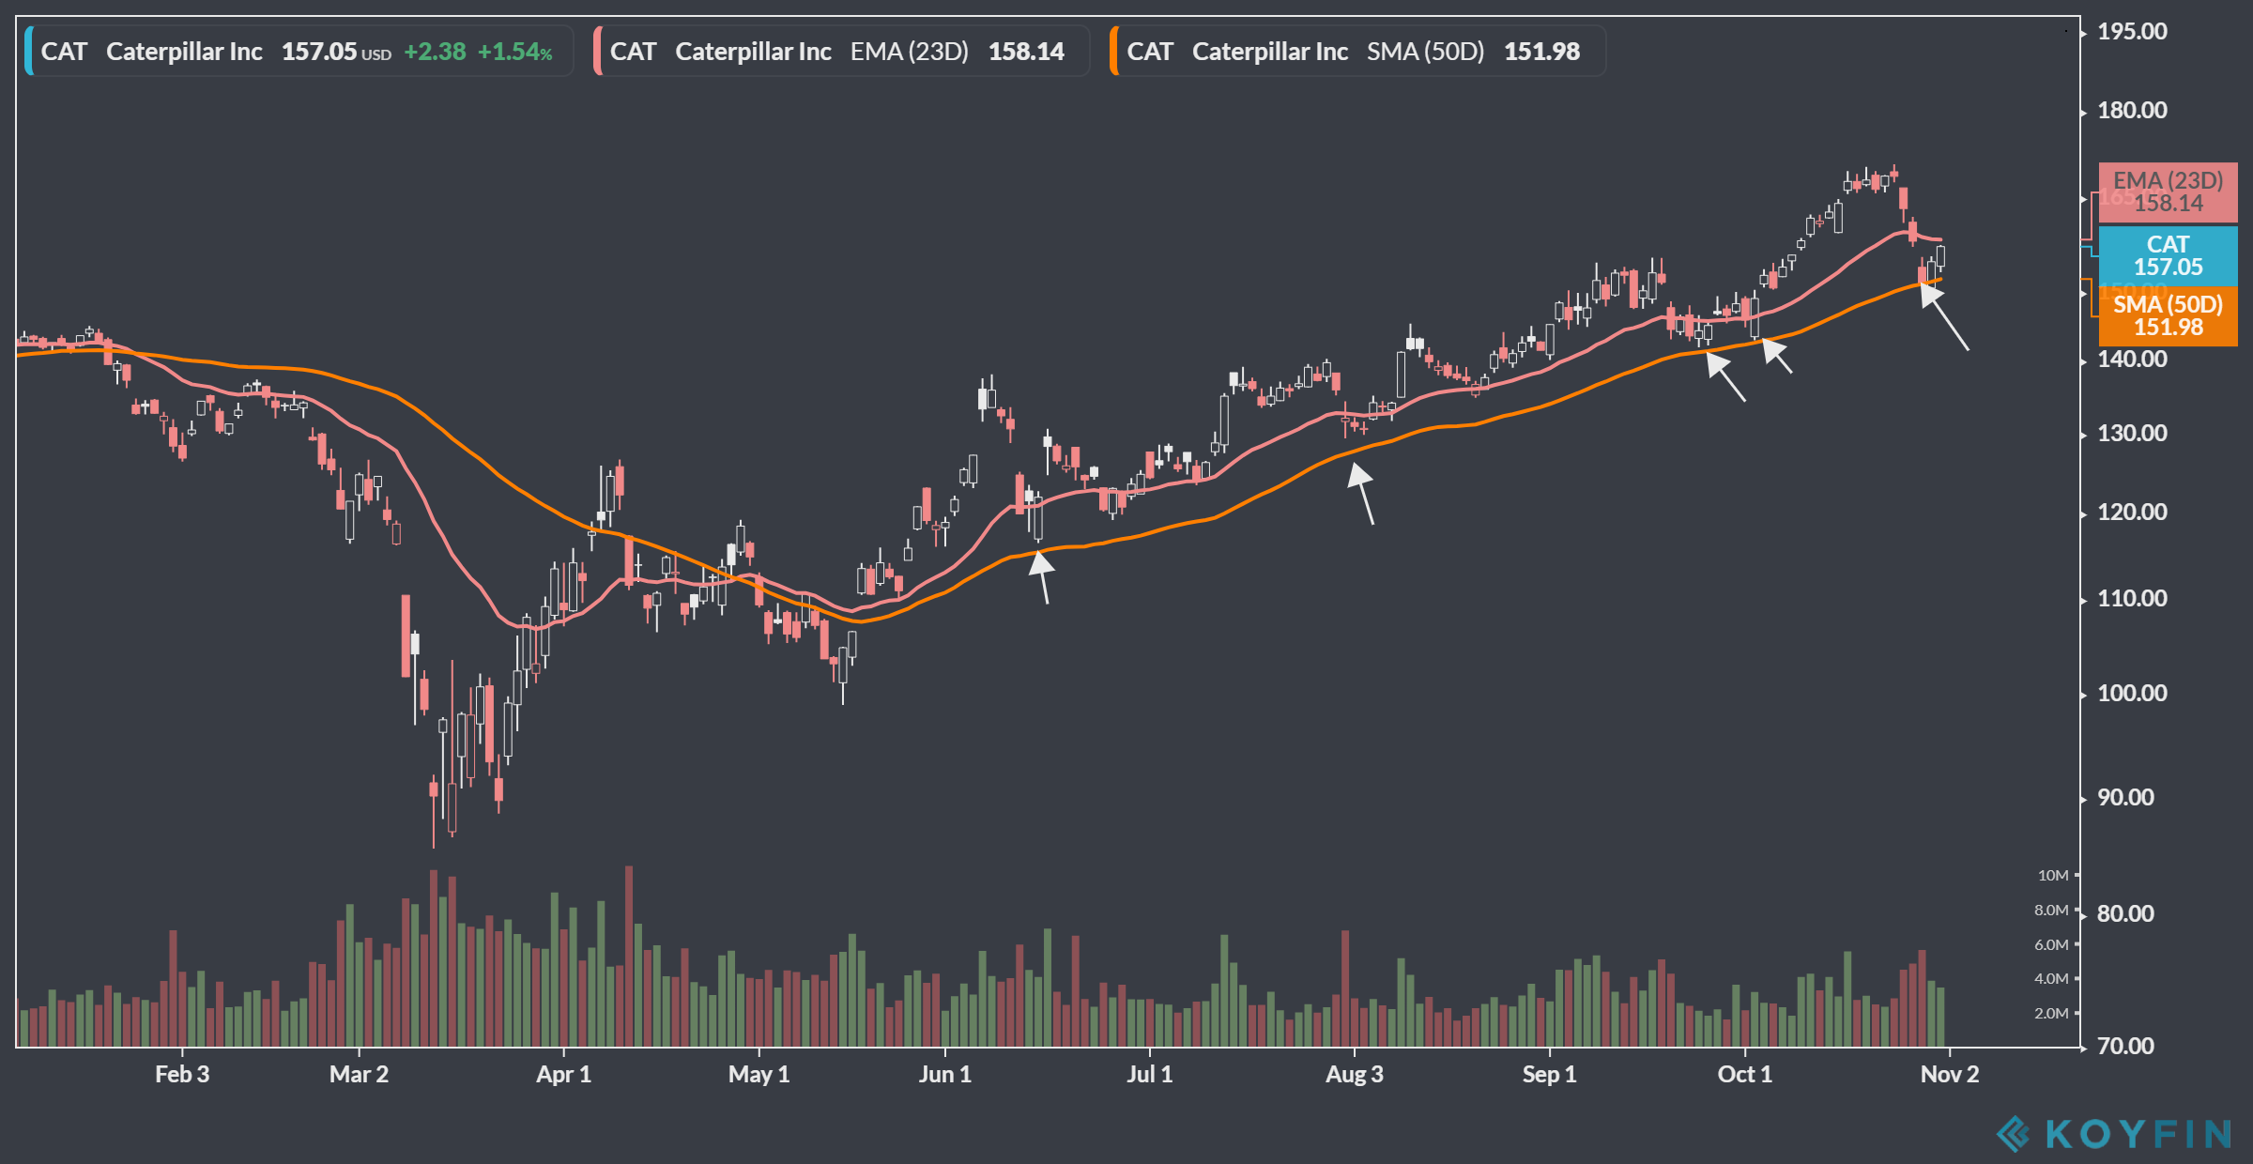Click the Nov 2 date label
Viewport: 2253px width, 1164px height.
[1949, 1075]
